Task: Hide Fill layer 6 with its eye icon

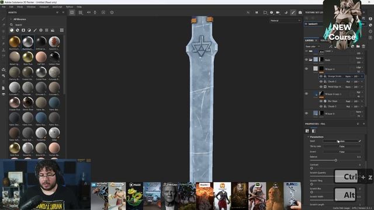Action: click(x=306, y=69)
